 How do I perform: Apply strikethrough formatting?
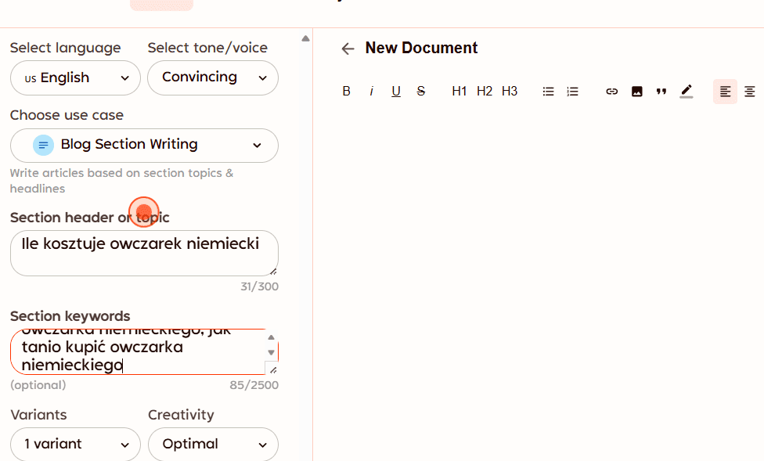(421, 92)
